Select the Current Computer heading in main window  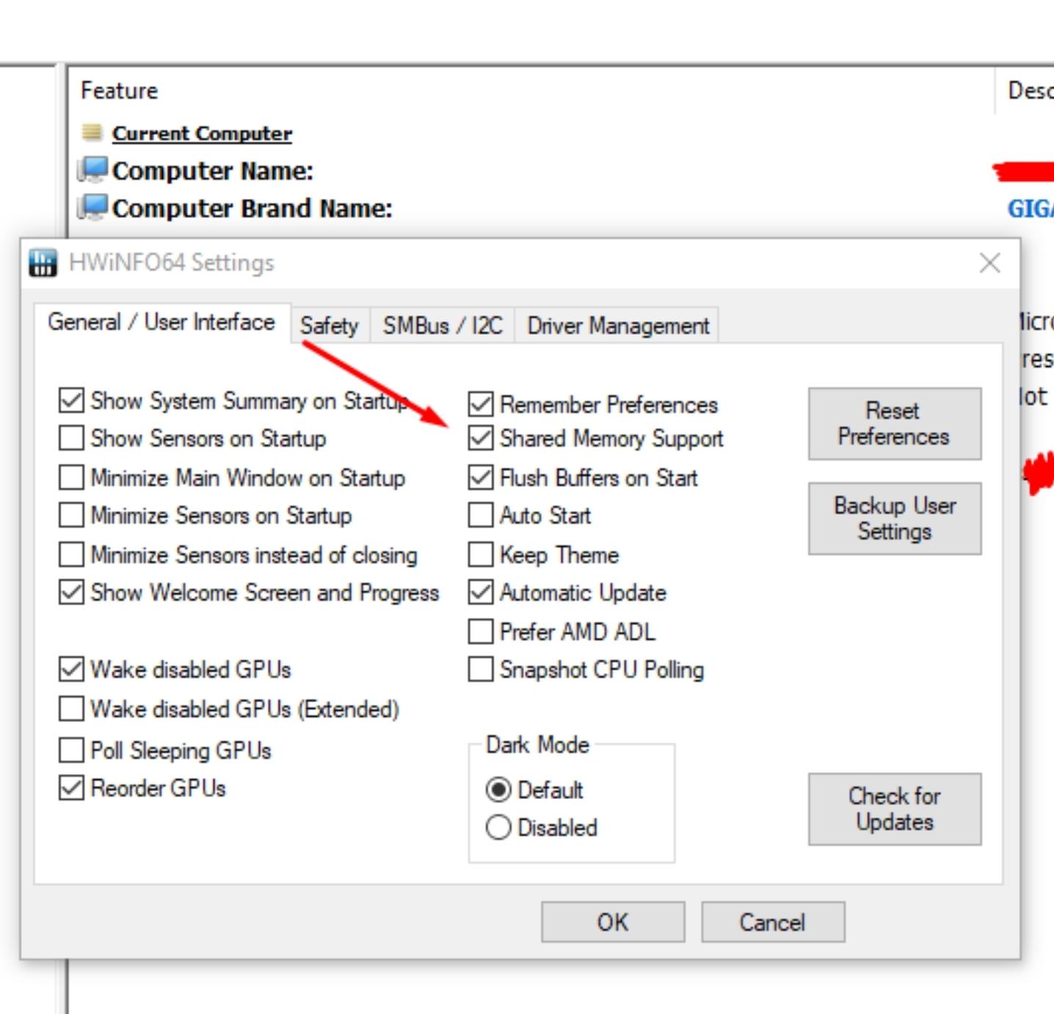202,134
